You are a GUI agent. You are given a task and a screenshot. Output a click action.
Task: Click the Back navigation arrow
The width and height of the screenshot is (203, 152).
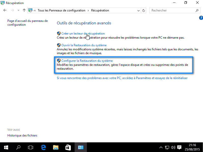5,10
